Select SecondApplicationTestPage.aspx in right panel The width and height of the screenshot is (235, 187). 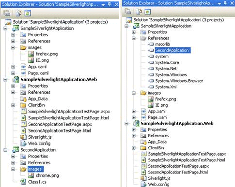[178, 166]
